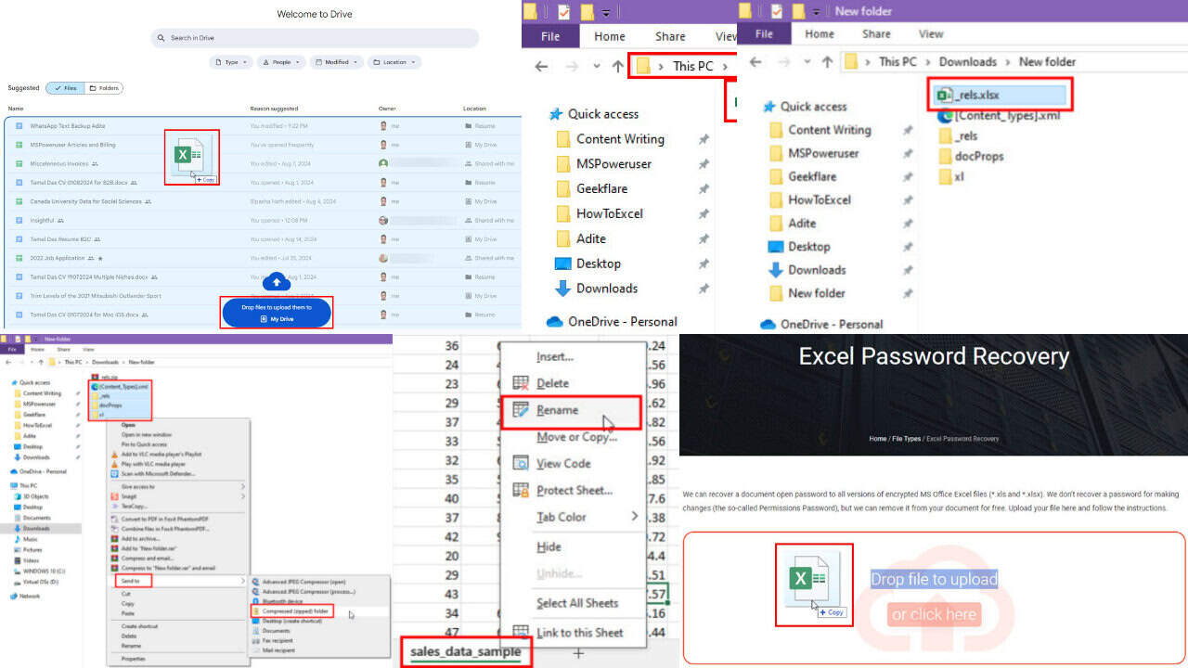Open the xl folder in the window showing _rels.xlsx

951,176
